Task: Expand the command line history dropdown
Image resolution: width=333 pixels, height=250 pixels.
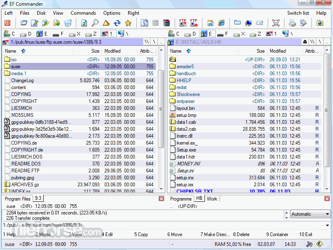Action: (x=327, y=225)
